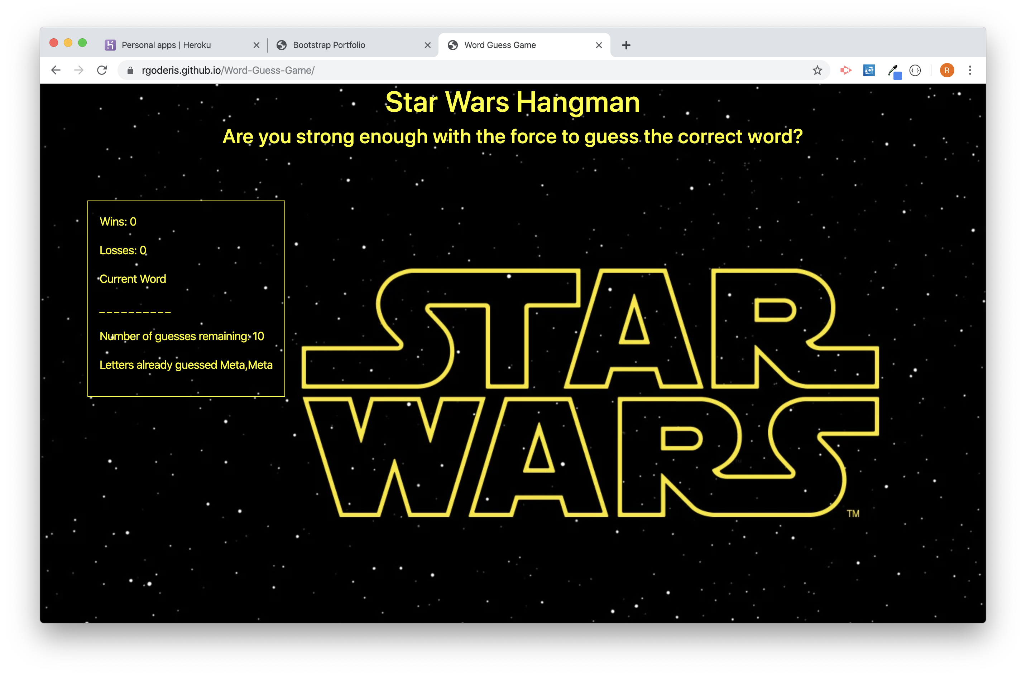Open Chrome's three-dot menu

[970, 70]
